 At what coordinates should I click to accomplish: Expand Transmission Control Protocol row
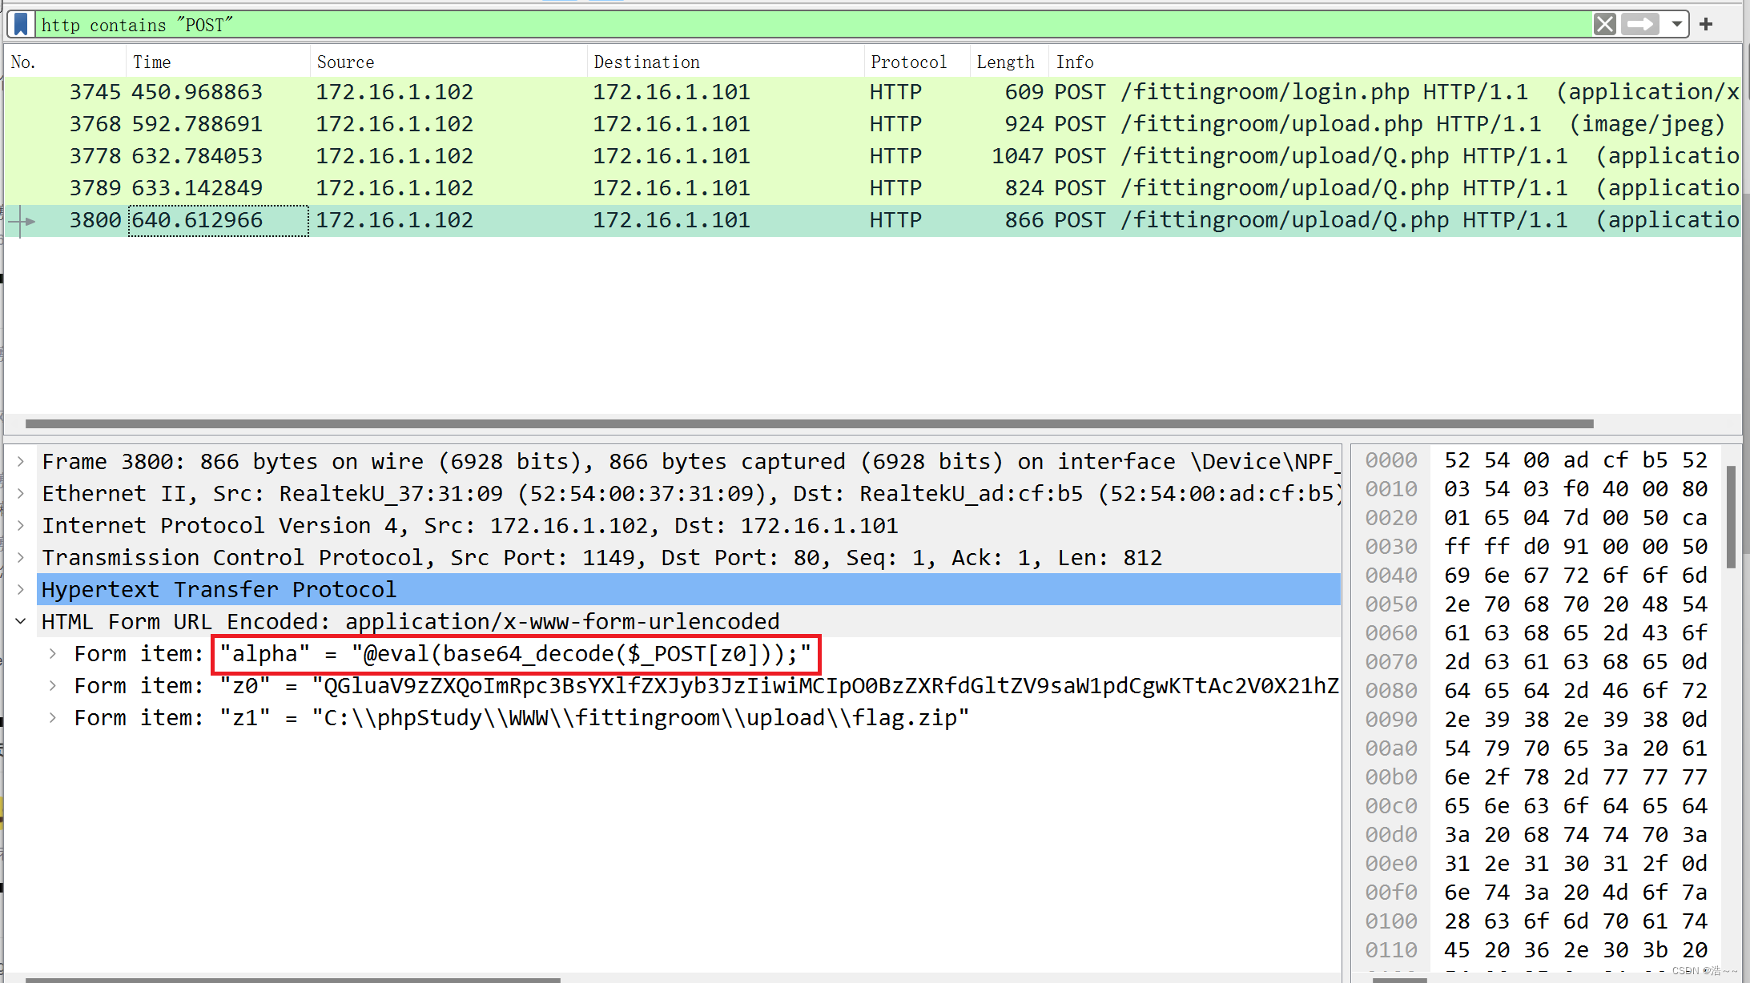pyautogui.click(x=21, y=558)
